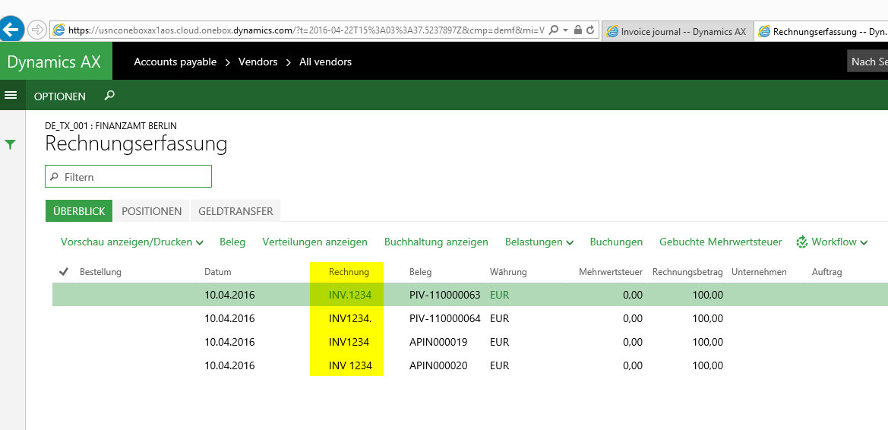Click the Vendors breadcrumb link

pyautogui.click(x=258, y=62)
